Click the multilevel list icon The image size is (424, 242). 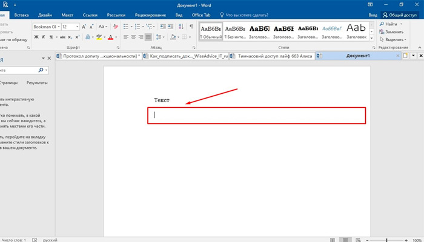[149, 27]
